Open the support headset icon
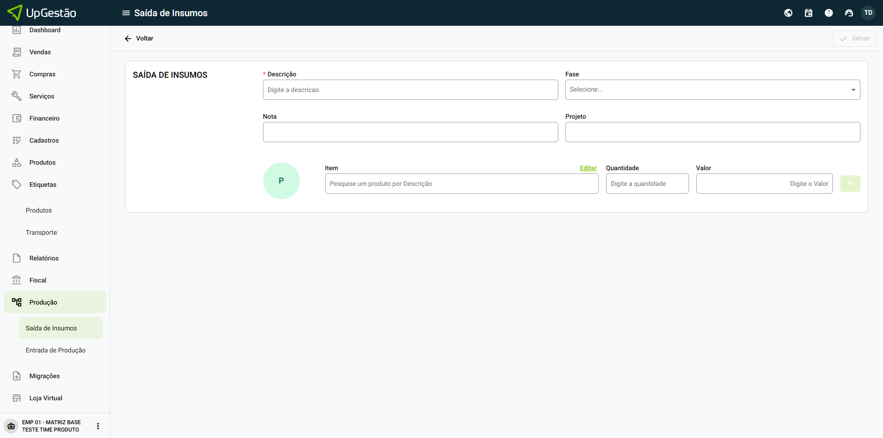 (849, 13)
